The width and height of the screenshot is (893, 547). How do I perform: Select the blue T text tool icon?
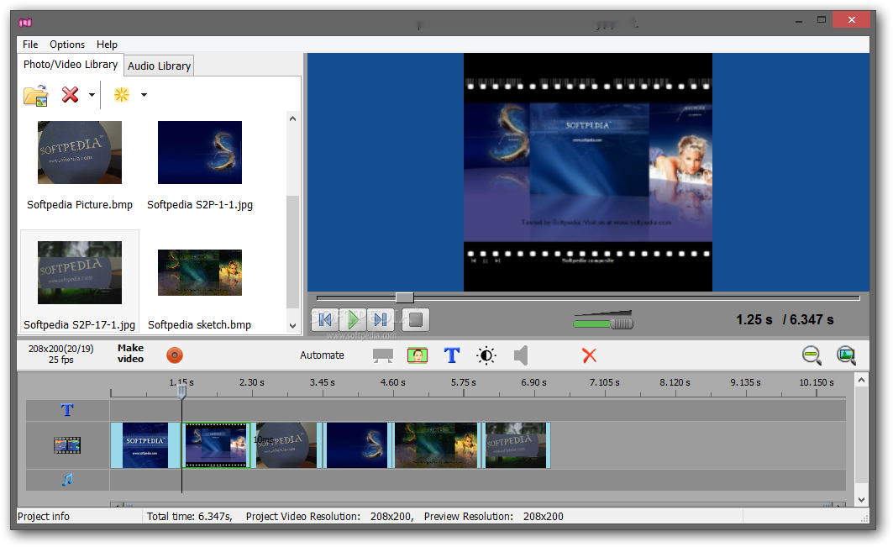tap(451, 355)
